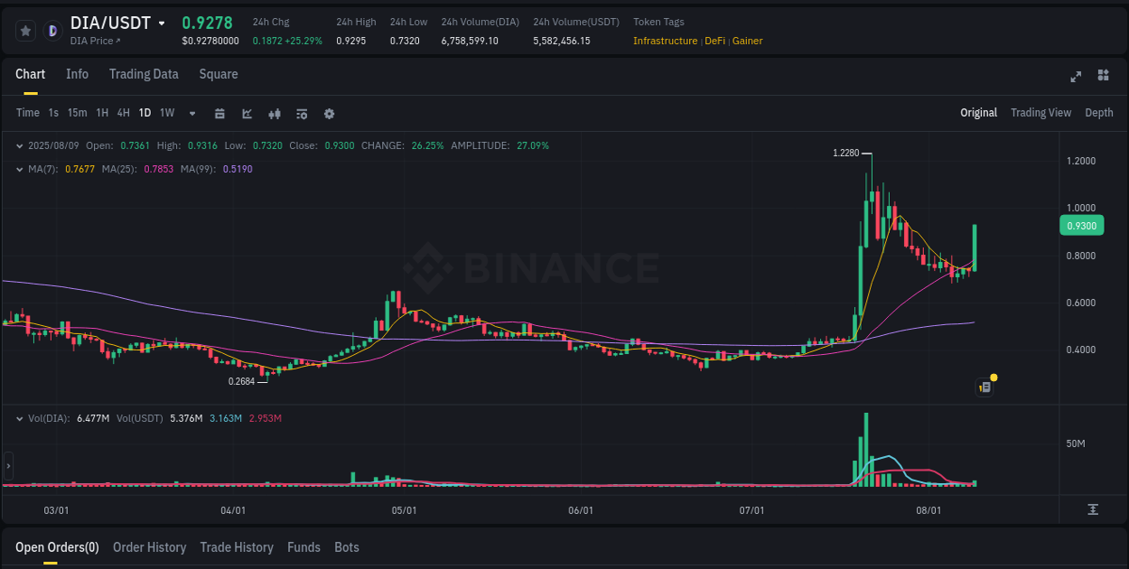Switch to the Trading Data tab
The width and height of the screenshot is (1129, 569).
tap(144, 74)
